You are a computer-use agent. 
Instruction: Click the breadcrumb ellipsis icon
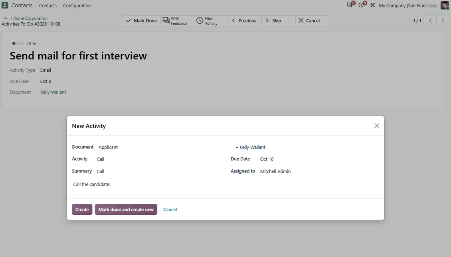pyautogui.click(x=5, y=18)
